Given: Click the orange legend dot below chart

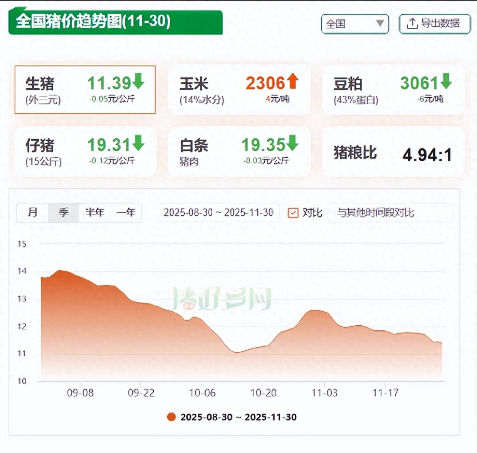Looking at the screenshot, I should click(x=171, y=417).
